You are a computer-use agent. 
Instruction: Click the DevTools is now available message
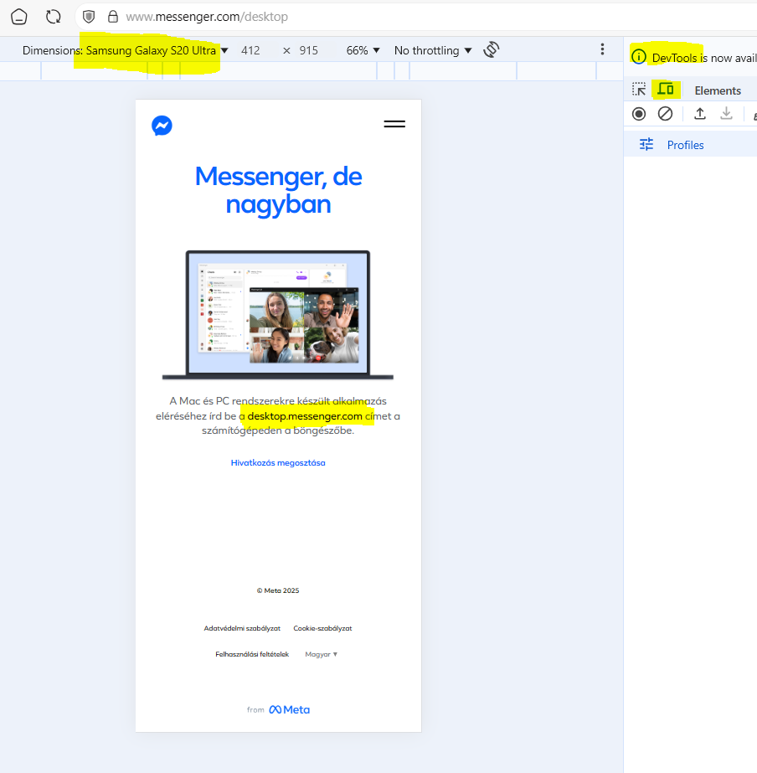(704, 58)
